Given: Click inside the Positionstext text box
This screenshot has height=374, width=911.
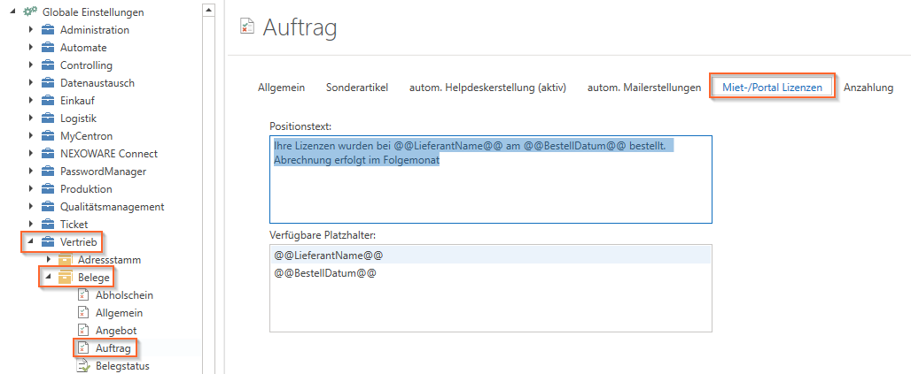Looking at the screenshot, I should (491, 179).
